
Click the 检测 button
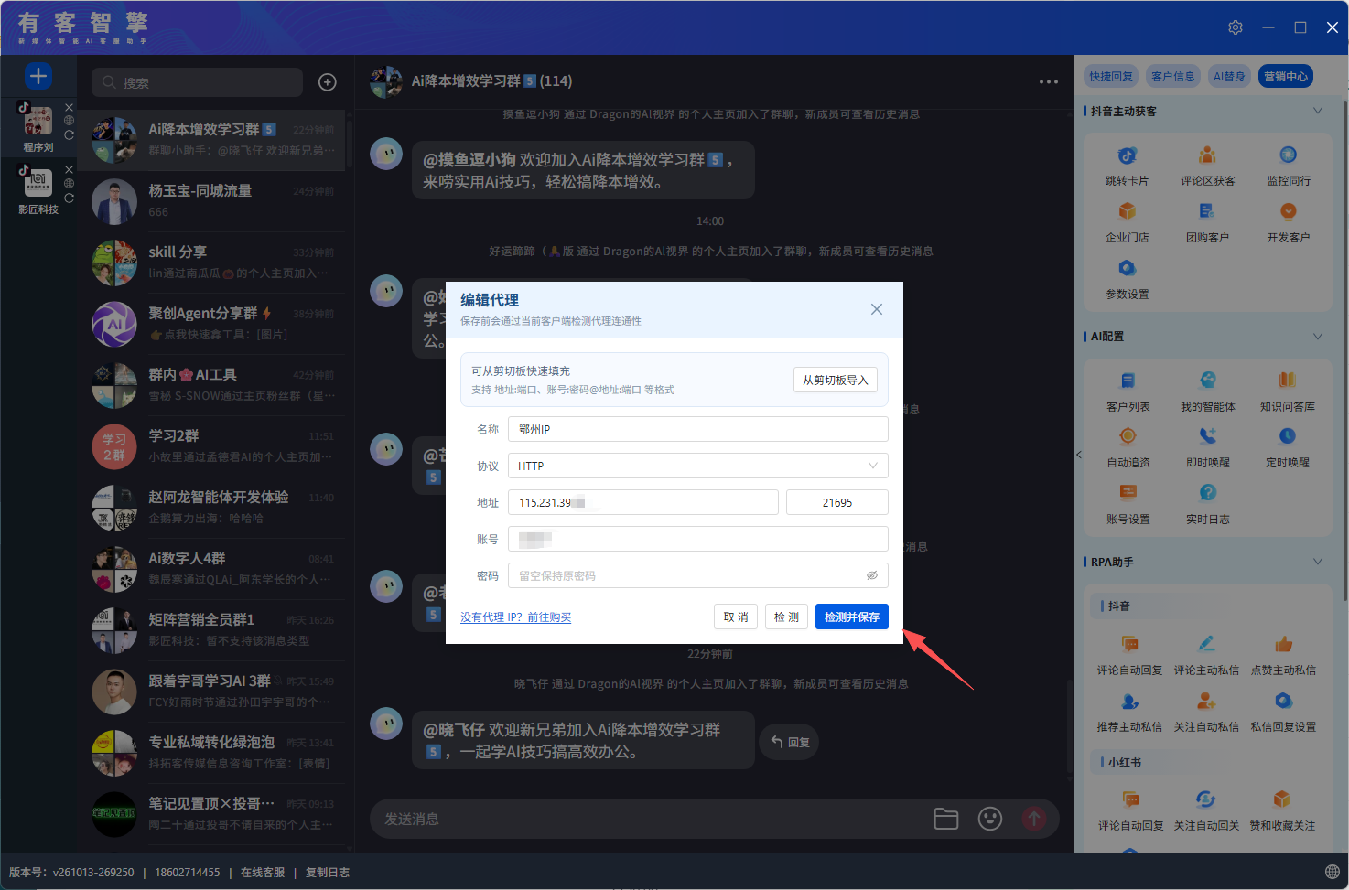click(x=786, y=617)
